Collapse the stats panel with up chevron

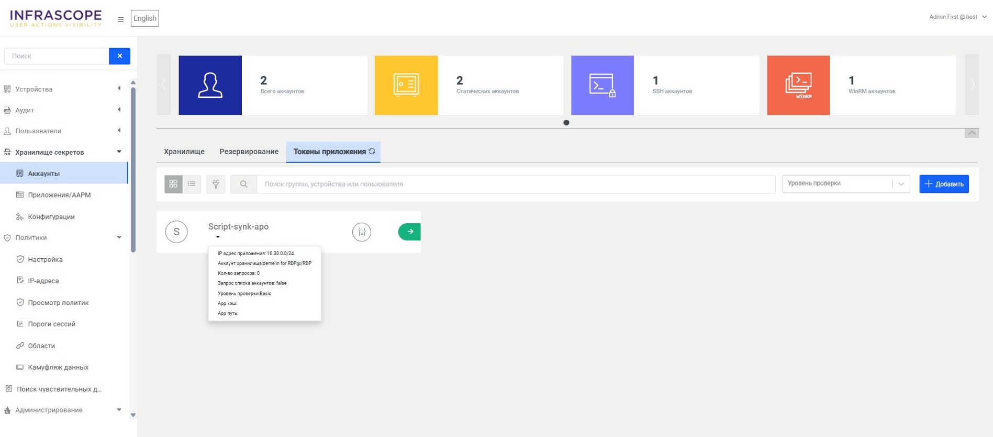tap(972, 133)
